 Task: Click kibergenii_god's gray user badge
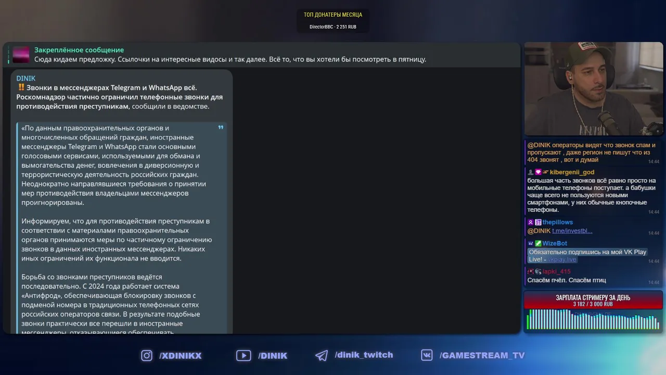click(x=531, y=172)
